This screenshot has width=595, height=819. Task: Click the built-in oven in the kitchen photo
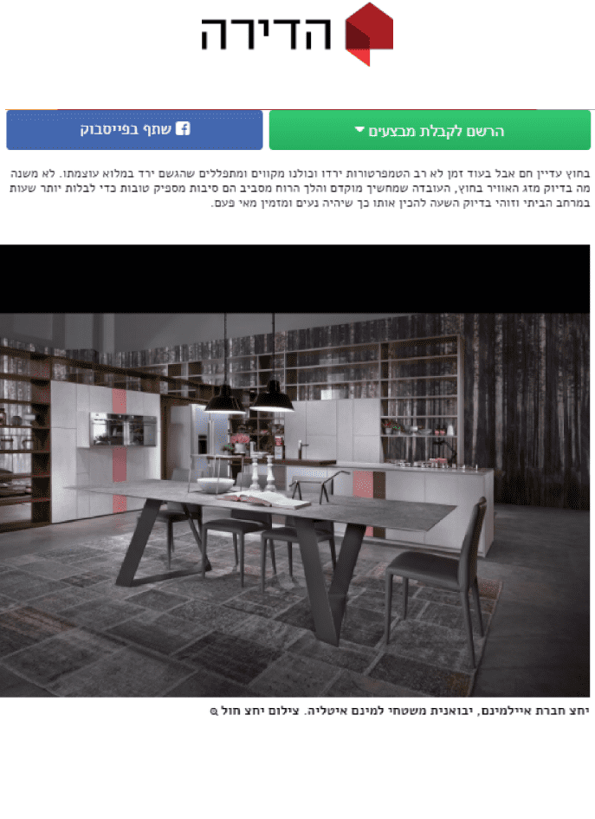pos(123,429)
